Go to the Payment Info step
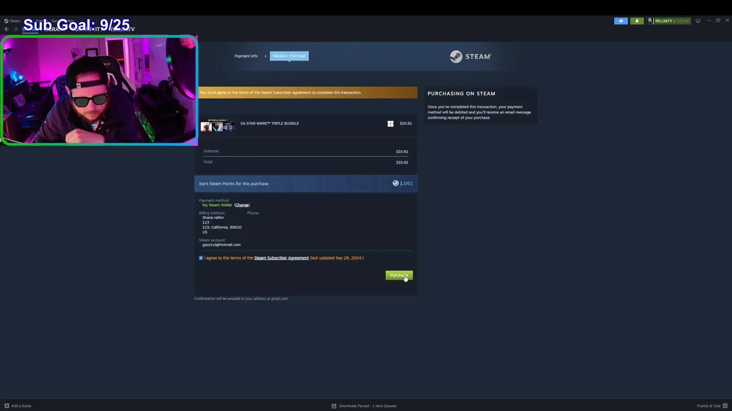This screenshot has height=411, width=732. pos(246,56)
